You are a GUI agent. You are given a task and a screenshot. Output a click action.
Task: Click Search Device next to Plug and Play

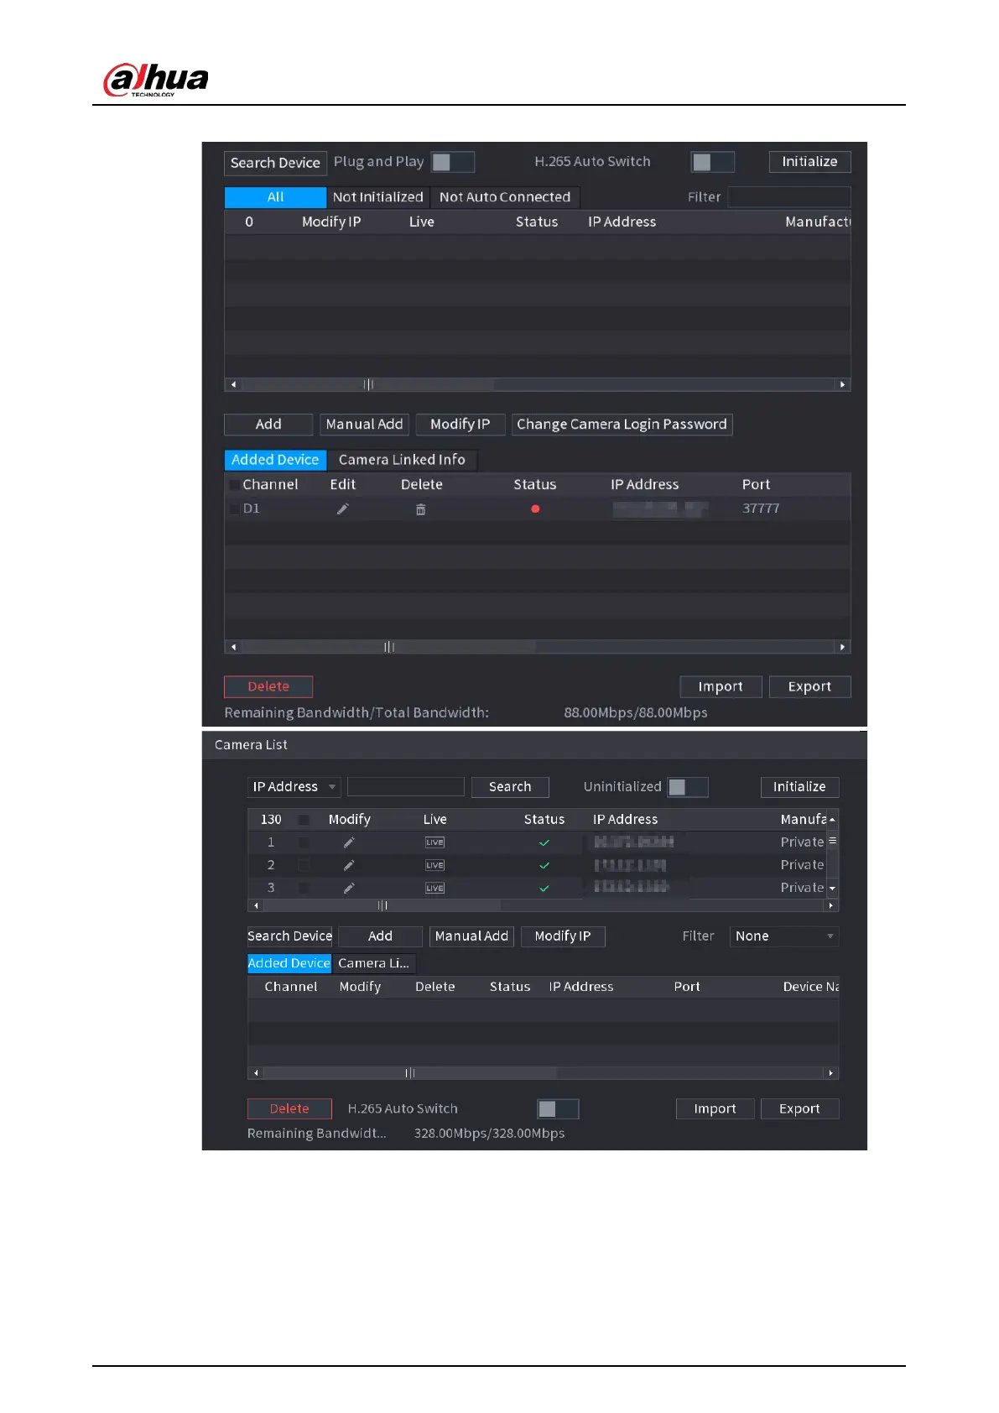click(275, 163)
